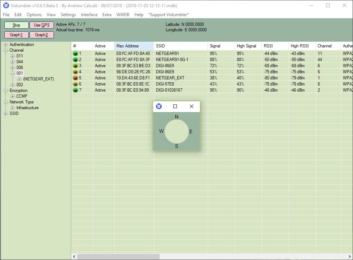Select SSID cell DIGI-01038167
353x260 pixels.
tap(169, 90)
